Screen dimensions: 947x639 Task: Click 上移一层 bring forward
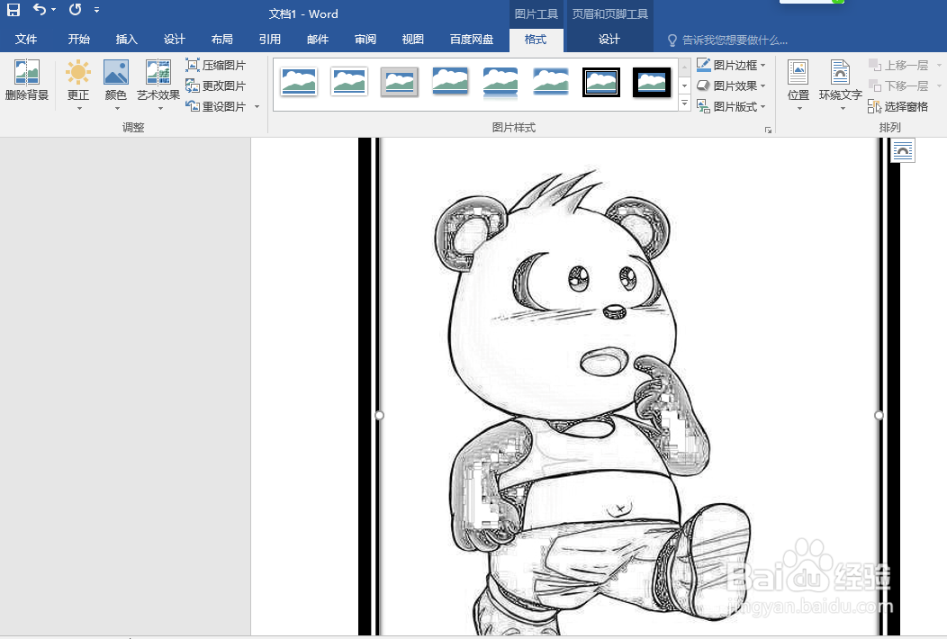point(898,65)
